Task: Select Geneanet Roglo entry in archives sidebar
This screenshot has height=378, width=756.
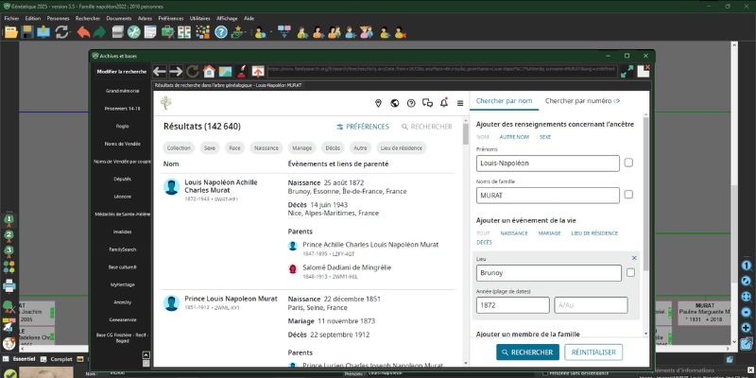Action: tap(123, 126)
